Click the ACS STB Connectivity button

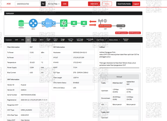click(135, 33)
